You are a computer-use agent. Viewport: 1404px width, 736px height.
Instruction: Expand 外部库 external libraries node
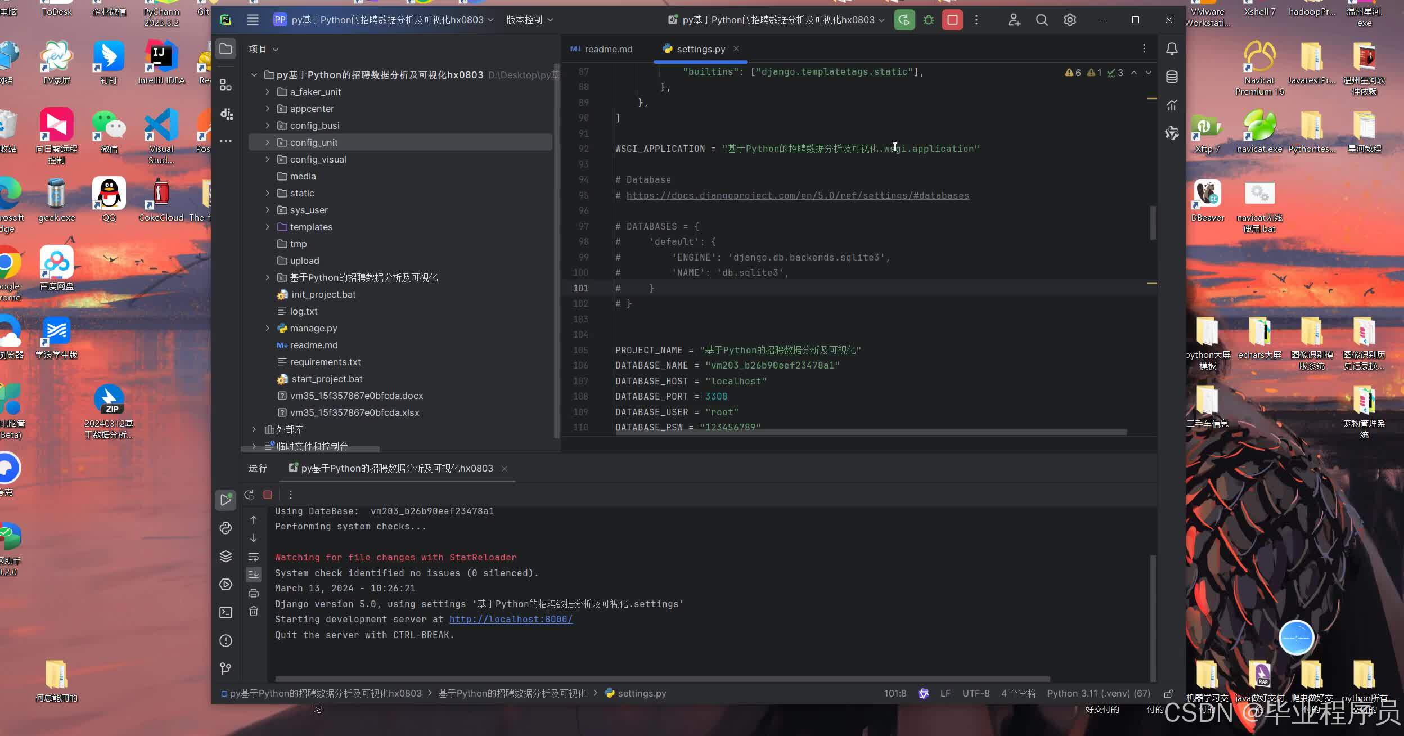coord(254,429)
